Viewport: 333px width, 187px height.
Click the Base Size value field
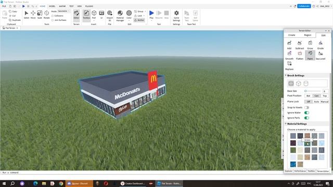325,91
